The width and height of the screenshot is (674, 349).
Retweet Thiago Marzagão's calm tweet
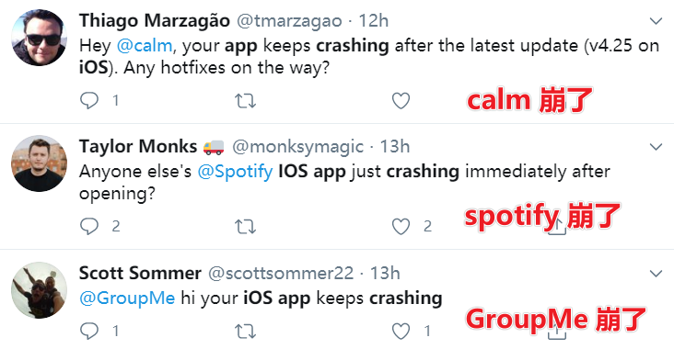coord(246,101)
